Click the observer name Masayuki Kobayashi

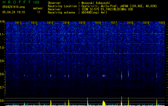[96, 3]
